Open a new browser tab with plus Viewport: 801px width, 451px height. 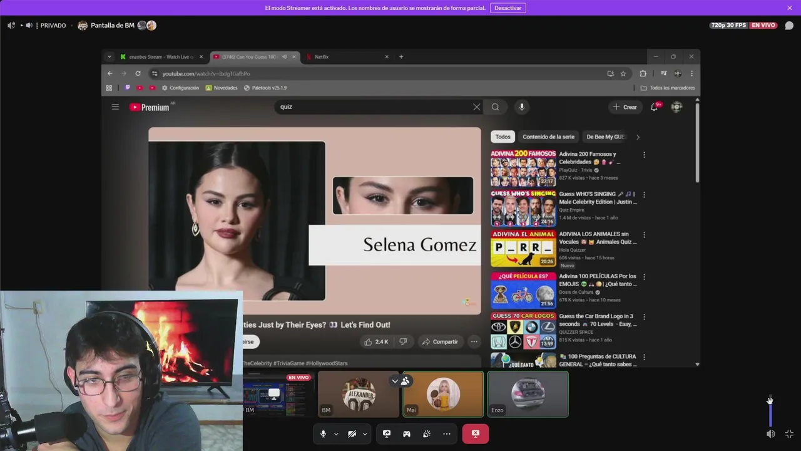pos(401,57)
